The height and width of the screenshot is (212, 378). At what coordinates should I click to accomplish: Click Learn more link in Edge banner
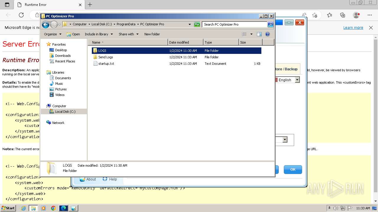tap(353, 28)
